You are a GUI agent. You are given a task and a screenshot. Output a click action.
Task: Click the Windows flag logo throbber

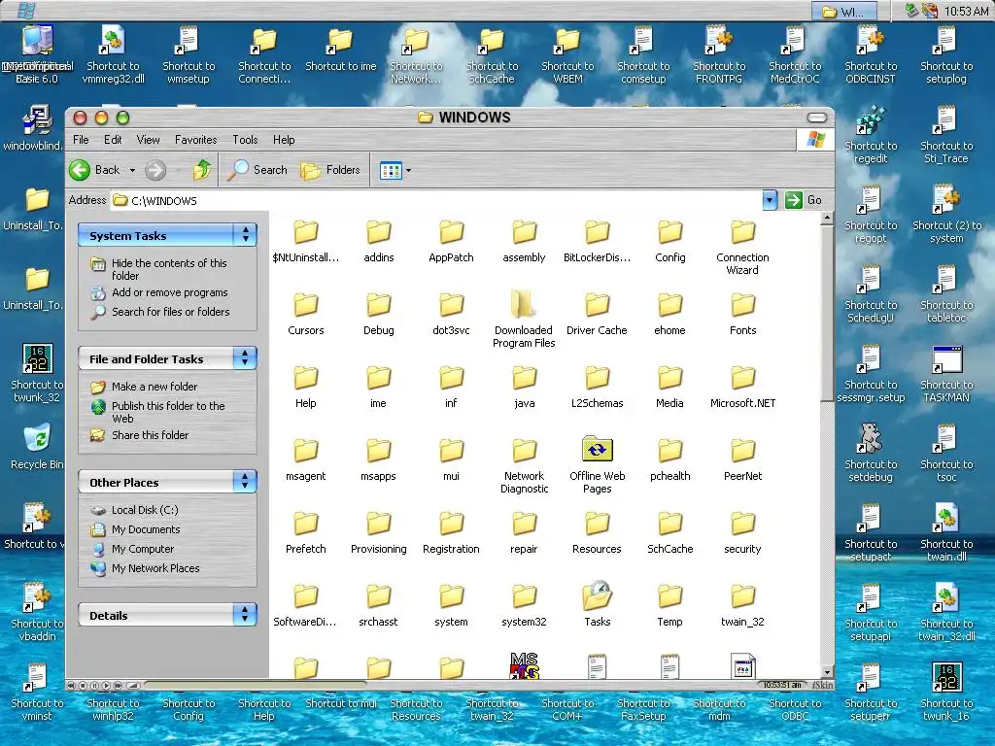815,140
